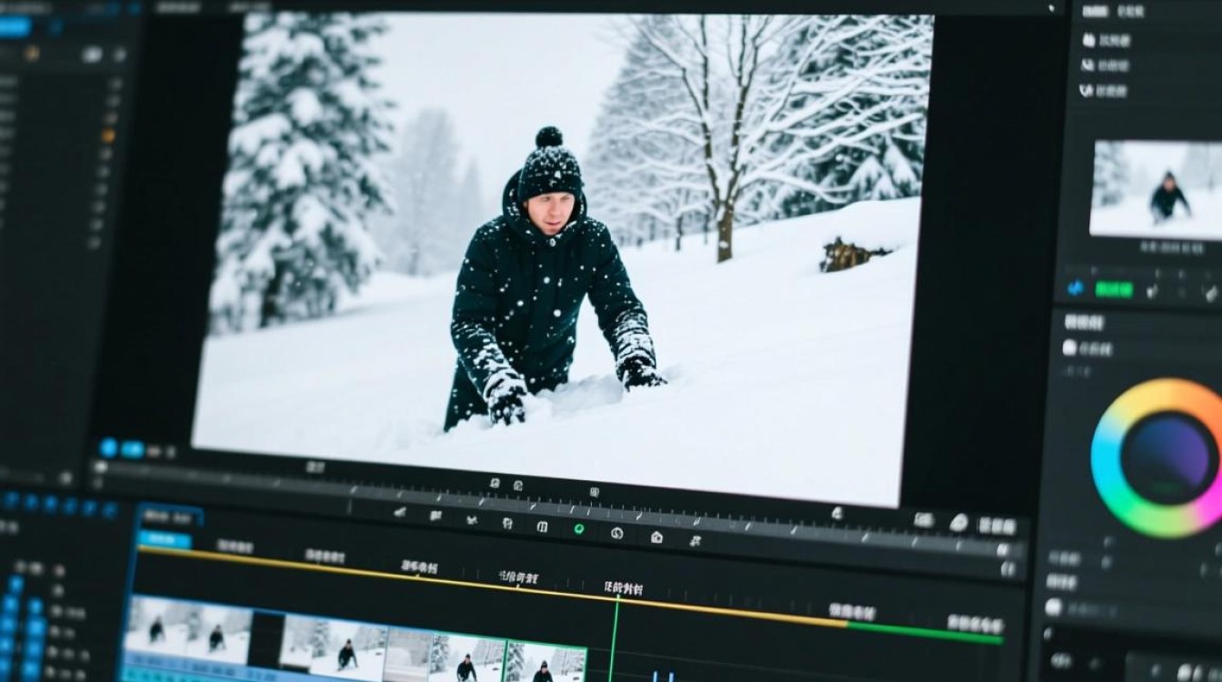Click the green segment of the timeline render bar
Image resolution: width=1222 pixels, height=682 pixels.
pos(926,631)
